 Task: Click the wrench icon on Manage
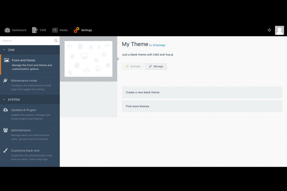(150, 67)
